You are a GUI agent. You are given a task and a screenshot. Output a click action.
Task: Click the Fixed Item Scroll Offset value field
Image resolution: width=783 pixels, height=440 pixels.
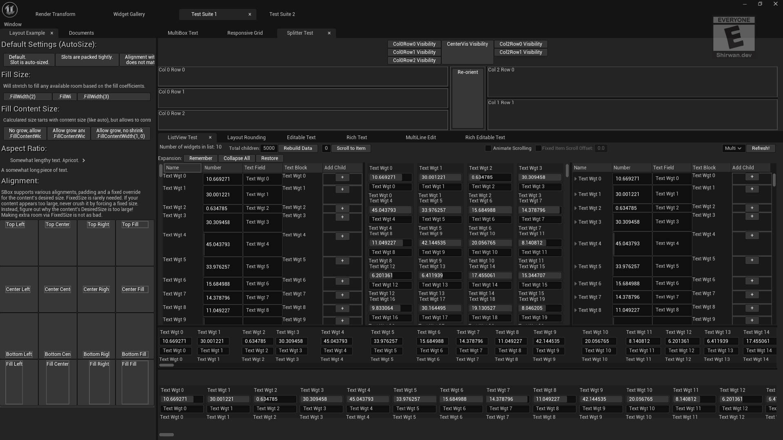pos(601,149)
